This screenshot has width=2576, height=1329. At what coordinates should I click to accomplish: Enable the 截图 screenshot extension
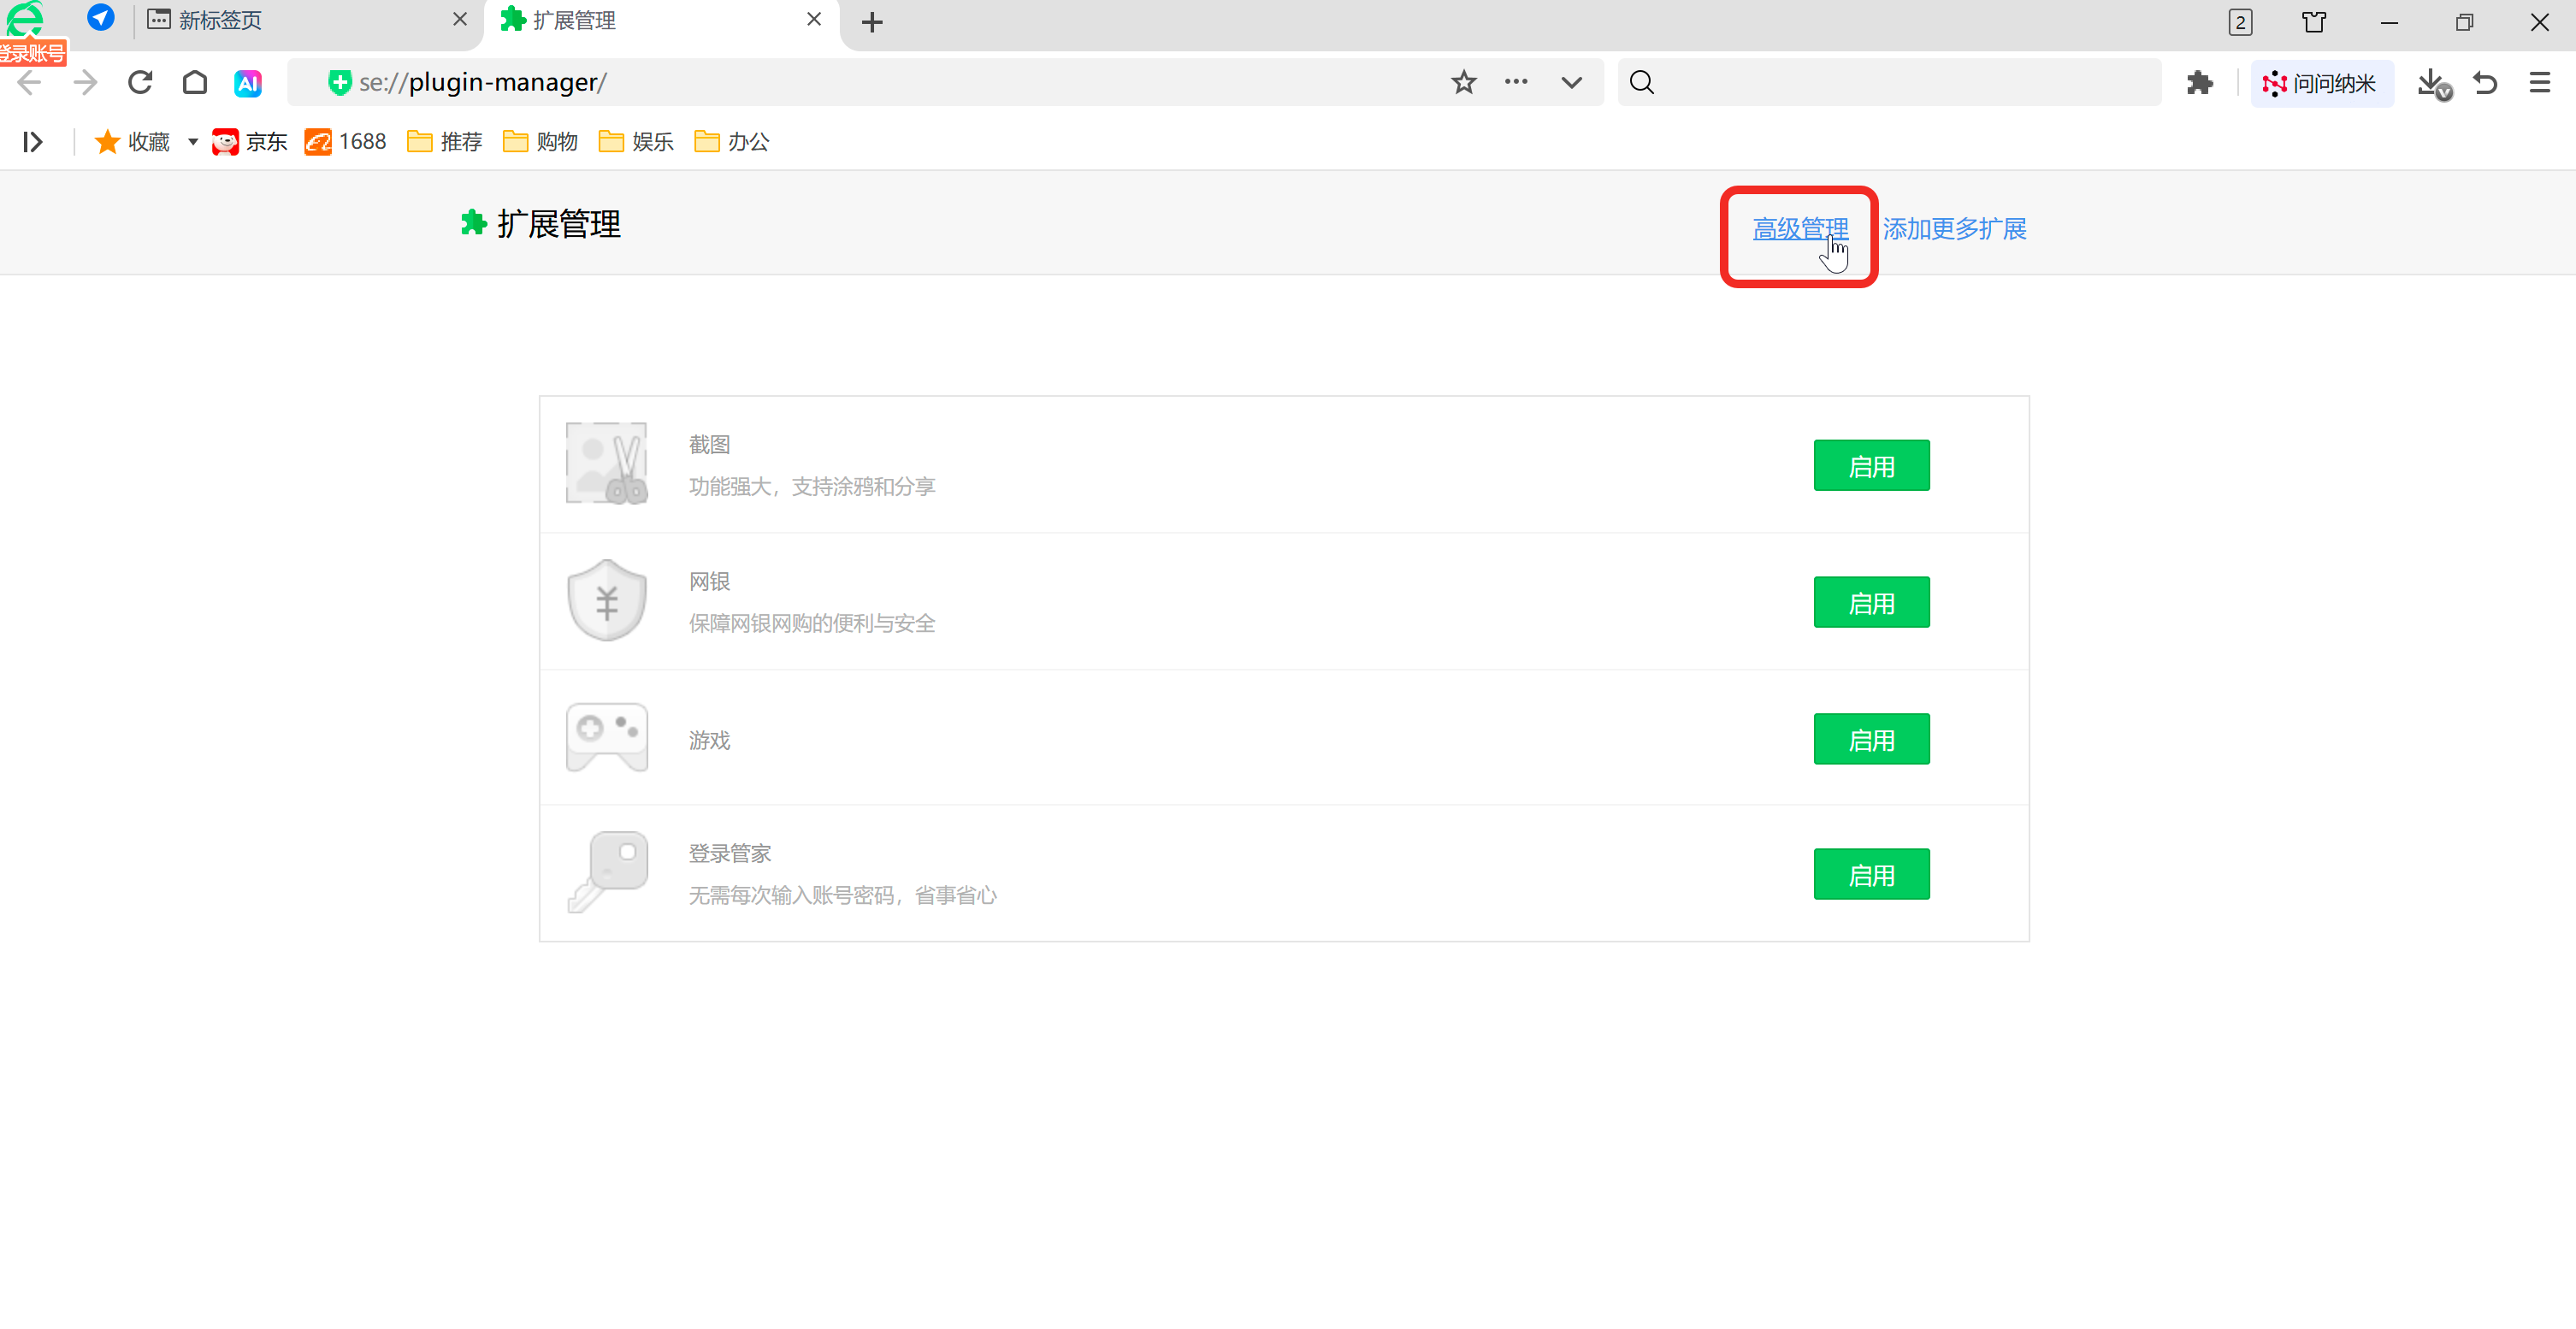pyautogui.click(x=1871, y=466)
